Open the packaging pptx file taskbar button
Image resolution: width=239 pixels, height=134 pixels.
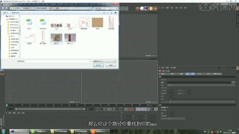point(100,131)
